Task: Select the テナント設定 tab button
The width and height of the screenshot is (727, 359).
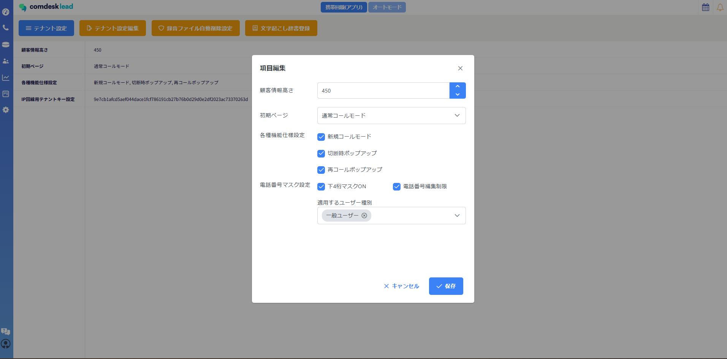Action: click(46, 28)
